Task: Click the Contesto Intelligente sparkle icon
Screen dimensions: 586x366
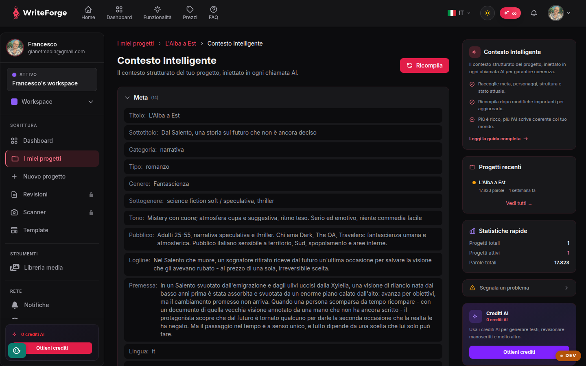Action: (474, 52)
